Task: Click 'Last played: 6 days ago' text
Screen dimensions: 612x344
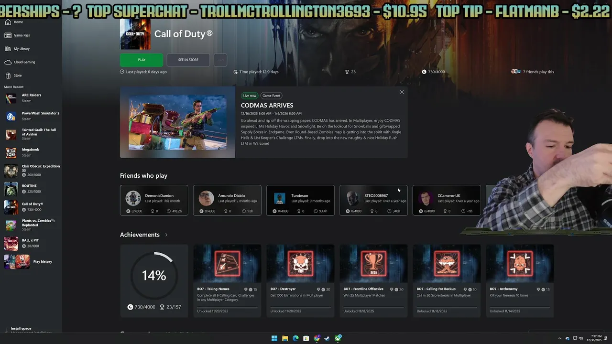Action: point(146,72)
